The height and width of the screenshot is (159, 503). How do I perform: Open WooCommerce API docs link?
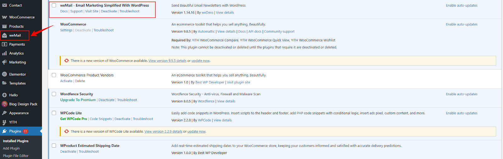[x=255, y=32]
